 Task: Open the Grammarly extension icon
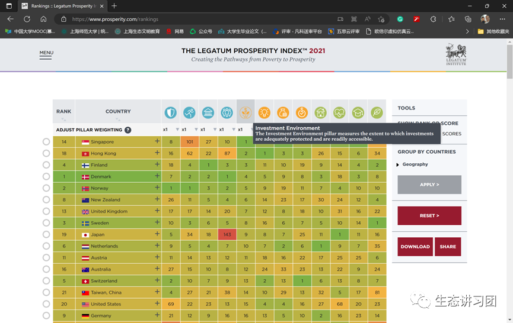click(400, 20)
